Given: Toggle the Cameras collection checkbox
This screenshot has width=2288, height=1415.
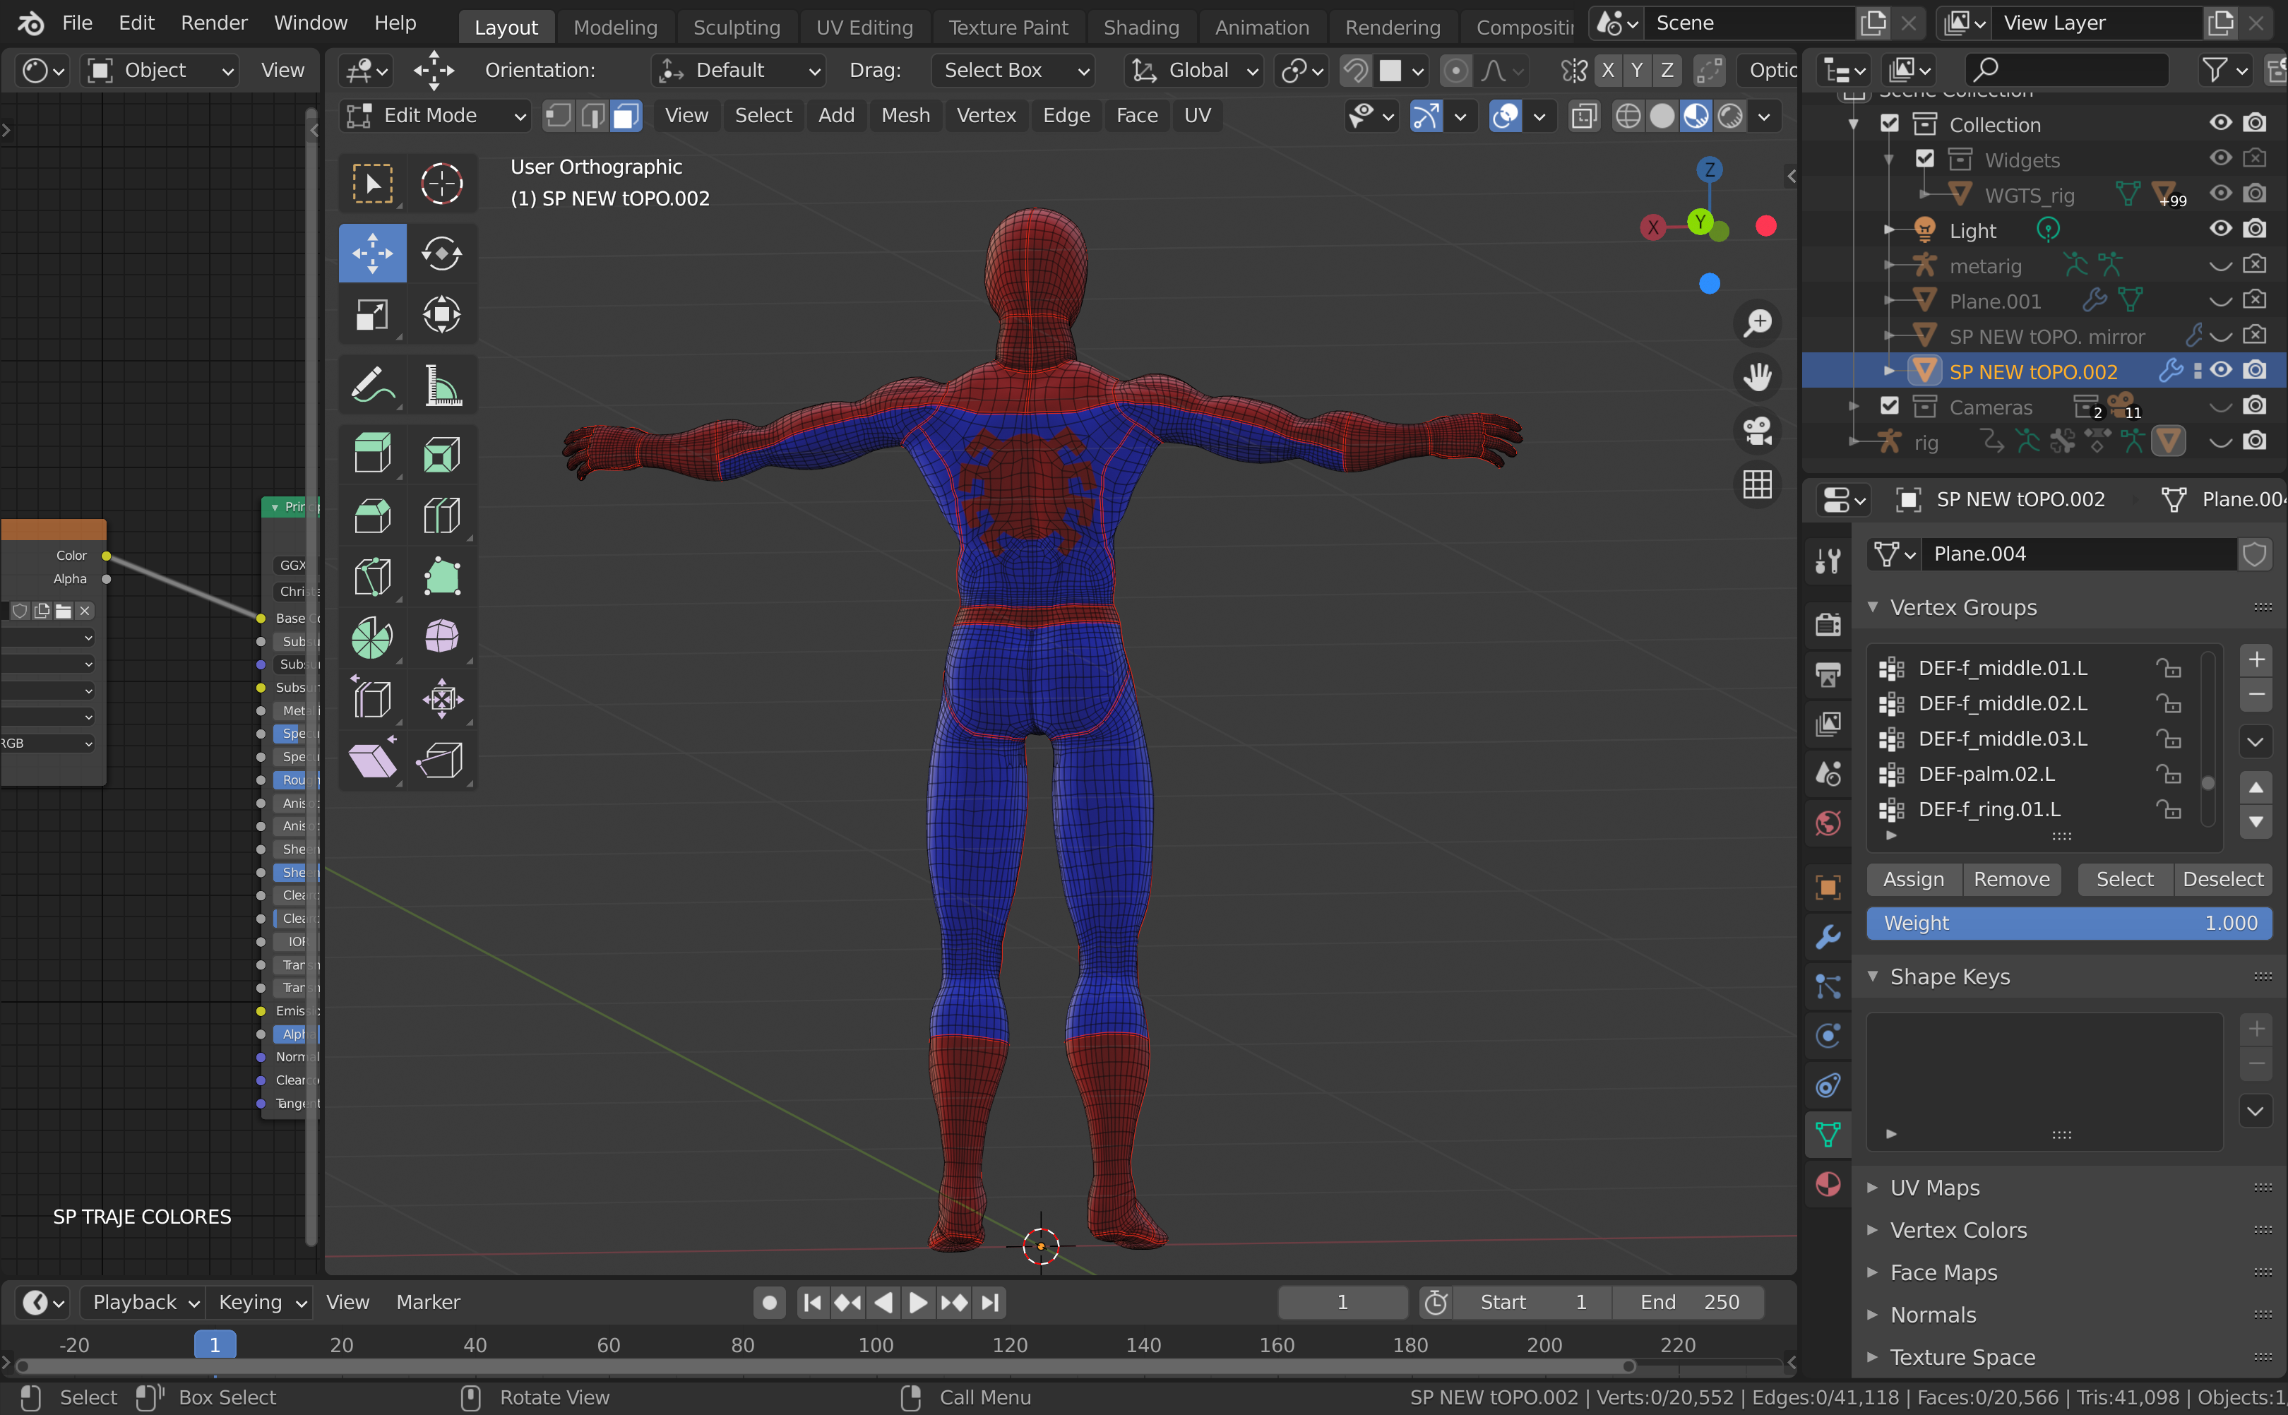Looking at the screenshot, I should 1889,406.
